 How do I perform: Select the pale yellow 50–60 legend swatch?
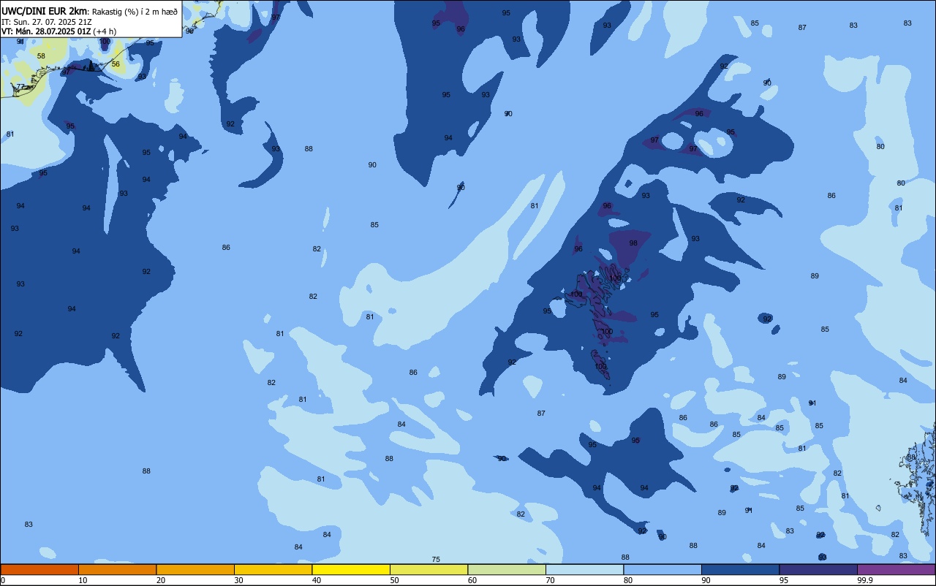coord(429,569)
